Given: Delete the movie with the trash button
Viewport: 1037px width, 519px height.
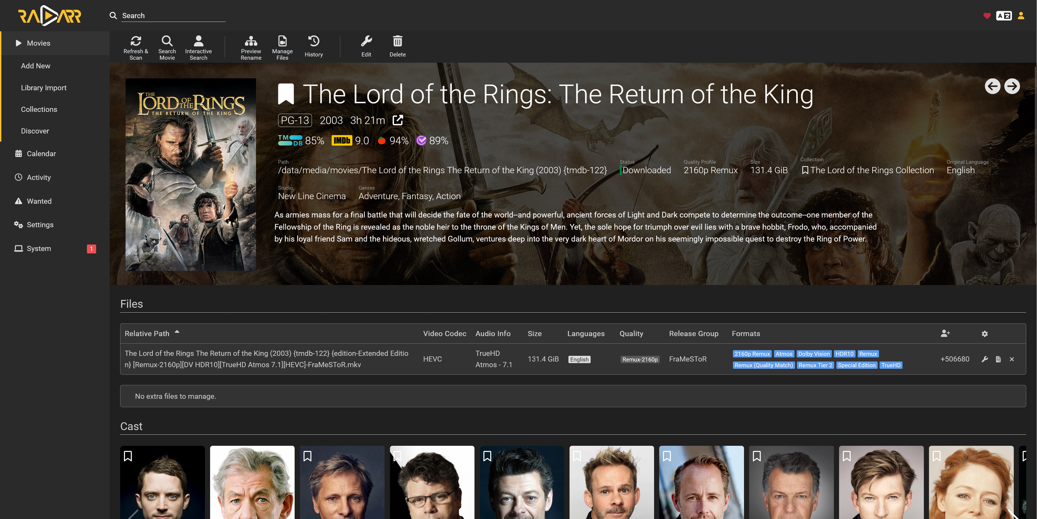Looking at the screenshot, I should tap(398, 46).
